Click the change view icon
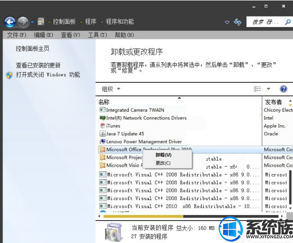 257,89
